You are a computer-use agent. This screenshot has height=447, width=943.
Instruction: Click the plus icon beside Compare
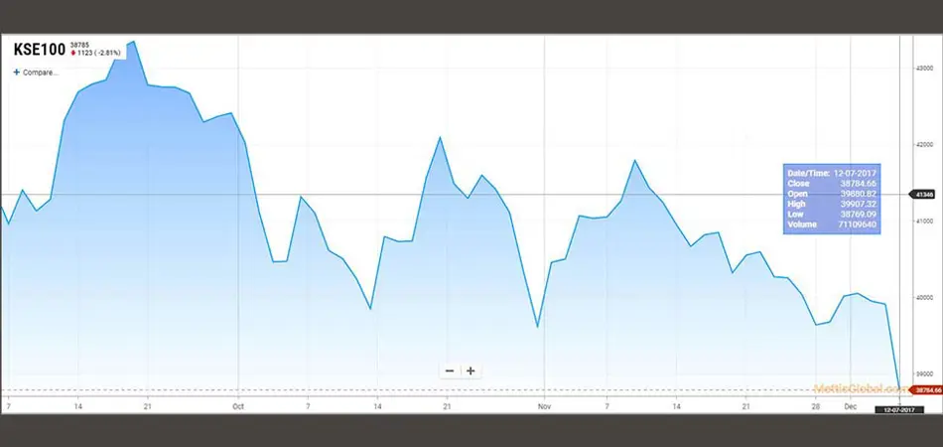tap(16, 73)
